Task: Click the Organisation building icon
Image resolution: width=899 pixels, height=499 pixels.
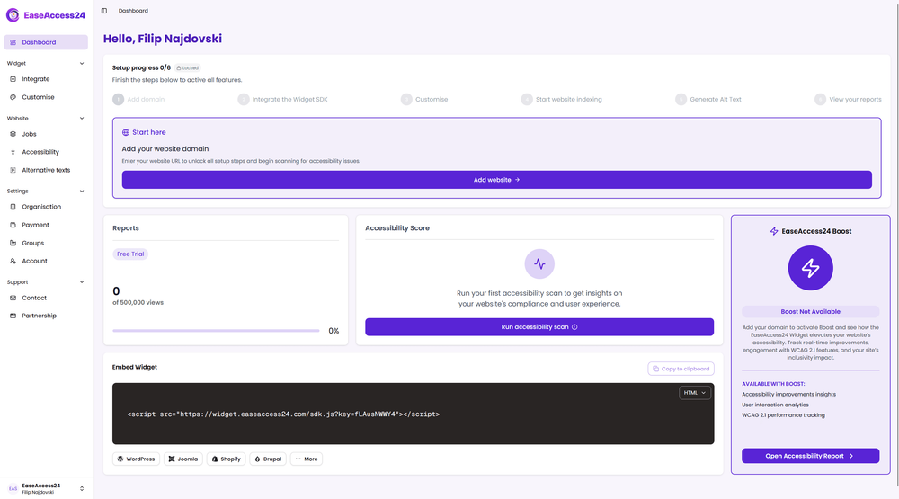Action: pos(13,207)
